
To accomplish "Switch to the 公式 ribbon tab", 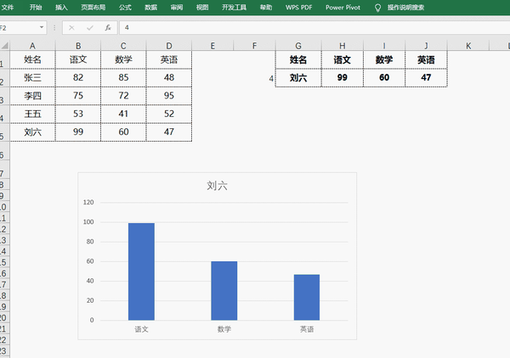I will [x=125, y=7].
